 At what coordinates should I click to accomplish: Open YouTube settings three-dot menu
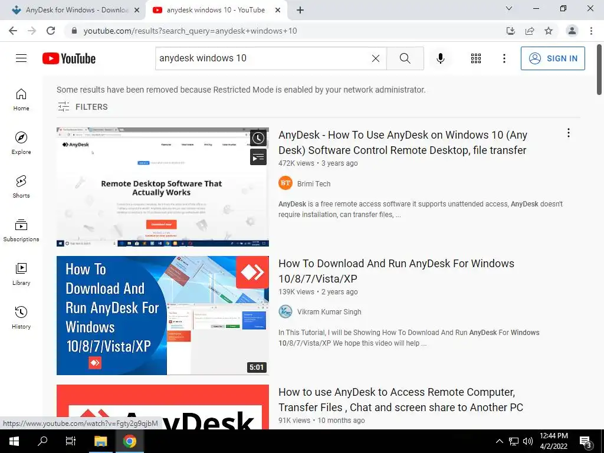pos(504,58)
